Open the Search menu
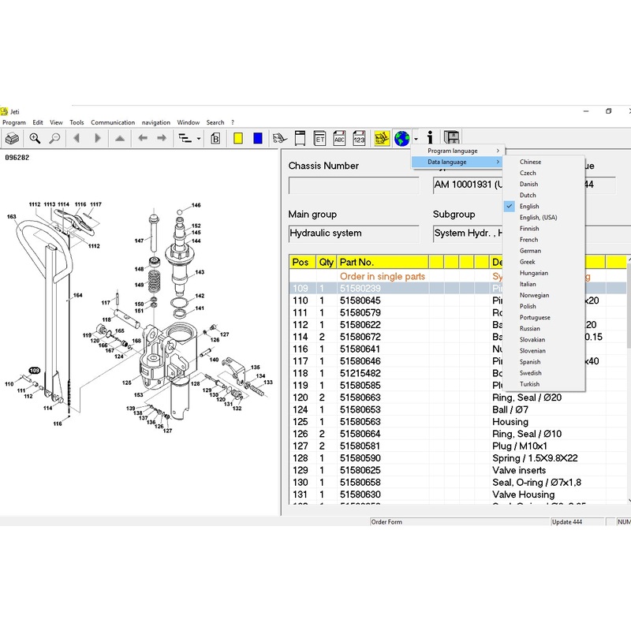 pos(215,122)
